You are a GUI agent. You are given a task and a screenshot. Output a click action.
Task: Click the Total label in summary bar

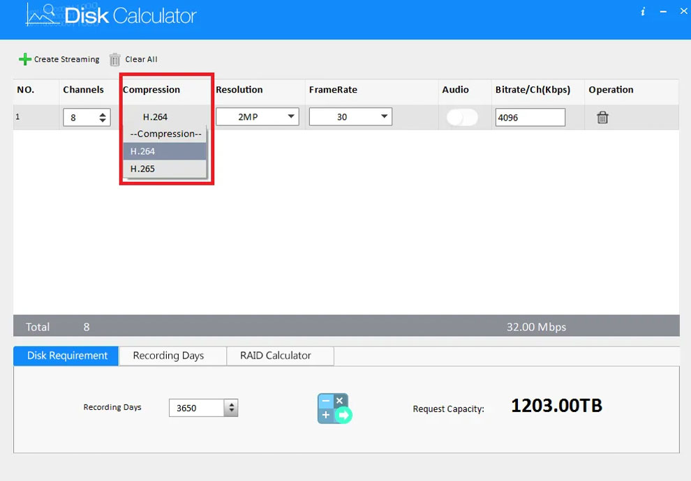38,327
